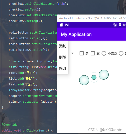
Task: Click the Android N notification icon
Action: [x=67, y=25]
